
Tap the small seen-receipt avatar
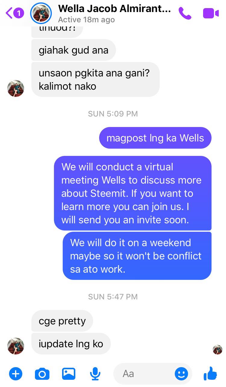pyautogui.click(x=218, y=350)
